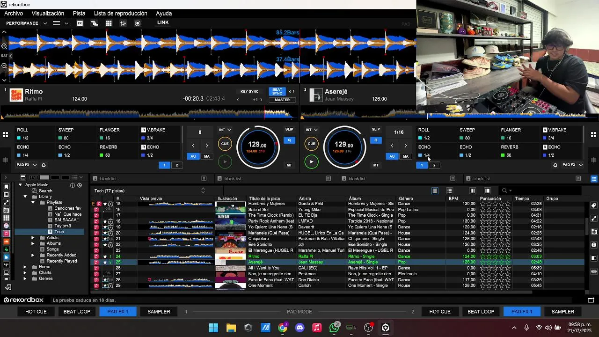This screenshot has height=337, width=599.
Task: Open the sampler sequencer toolbar icon
Action: [x=94, y=23]
